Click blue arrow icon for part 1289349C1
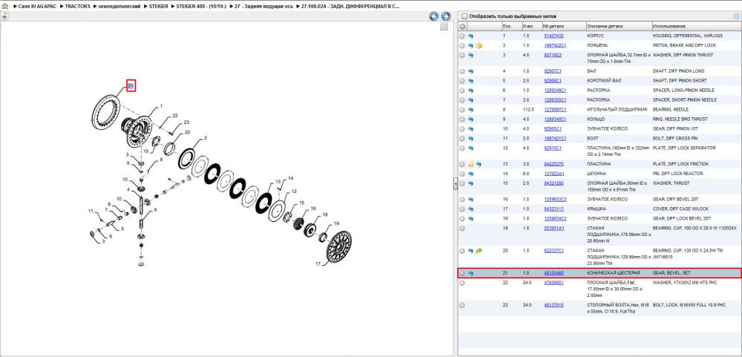This screenshot has width=742, height=357. click(x=471, y=91)
